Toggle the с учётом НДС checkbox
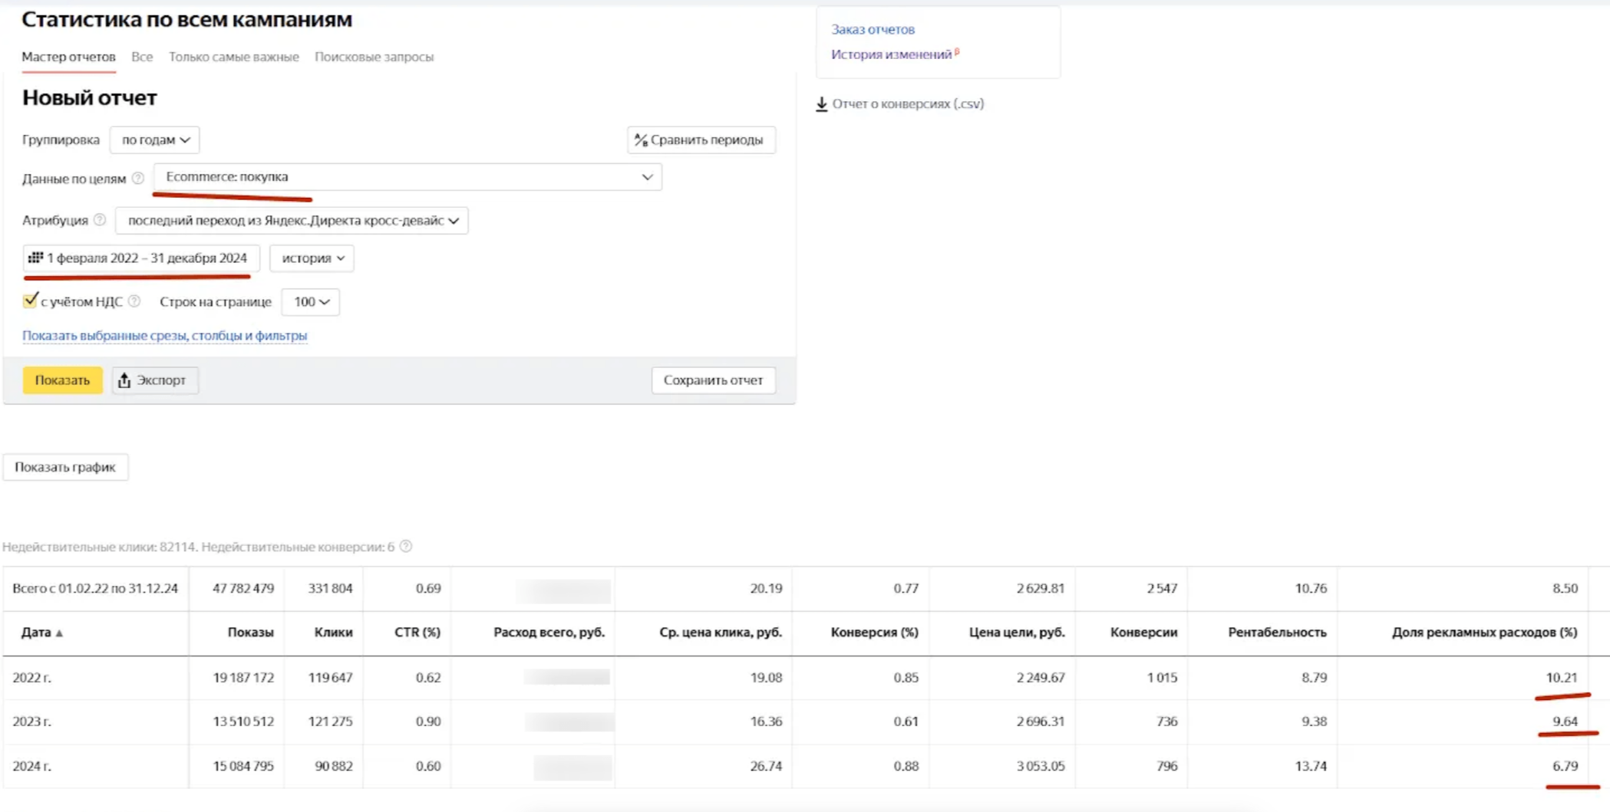This screenshot has width=1610, height=812. click(30, 301)
